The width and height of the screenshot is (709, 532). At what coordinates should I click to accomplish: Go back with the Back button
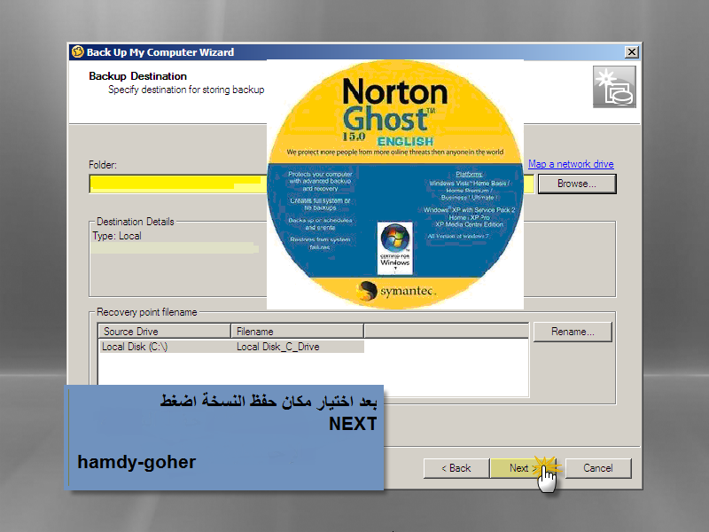(456, 468)
